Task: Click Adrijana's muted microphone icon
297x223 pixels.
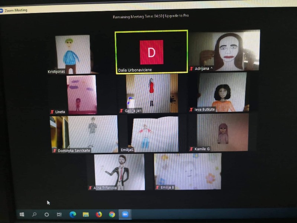Action: coord(192,69)
